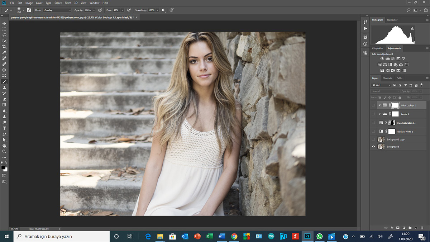Image resolution: width=430 pixels, height=242 pixels.
Task: Open the Filter menu
Action: (x=68, y=3)
